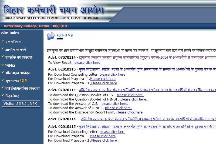The height and width of the screenshot is (144, 216).
Task: Open आयोग का कार्य sidebar item
Action: pyautogui.click(x=16, y=49)
